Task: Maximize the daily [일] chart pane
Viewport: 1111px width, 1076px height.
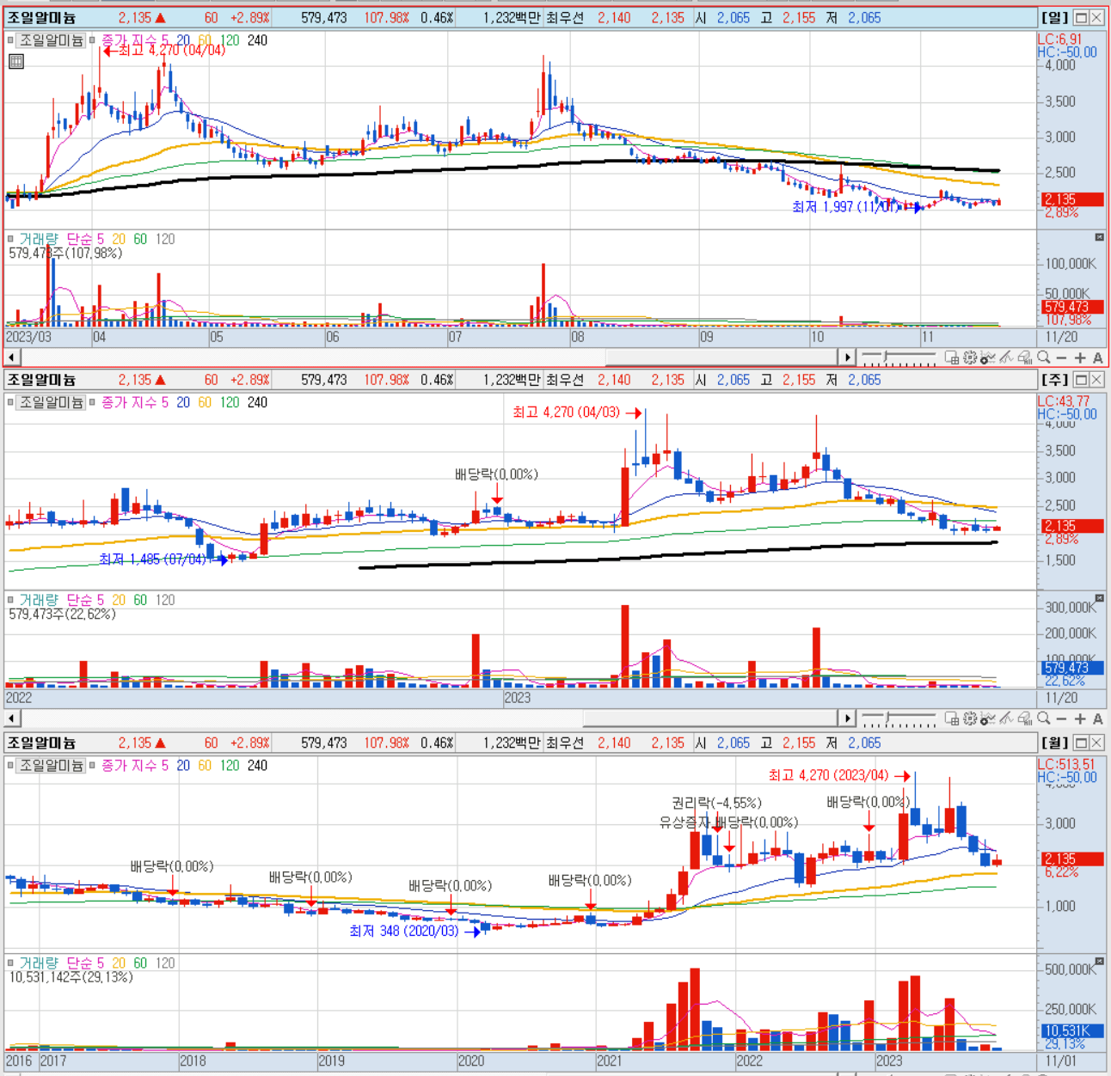Action: pos(1082,17)
